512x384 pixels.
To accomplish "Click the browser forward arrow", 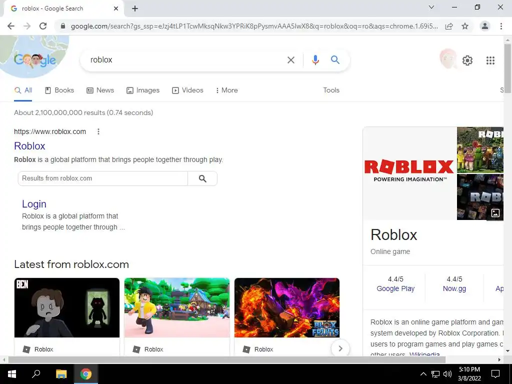I will click(x=27, y=26).
